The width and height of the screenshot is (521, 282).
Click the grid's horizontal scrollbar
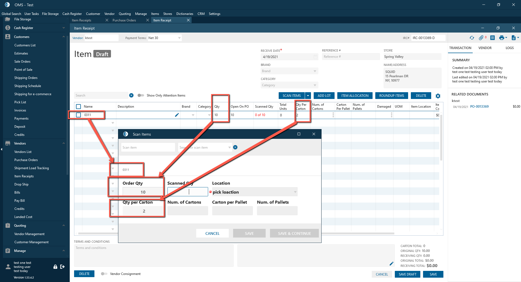pos(236,233)
